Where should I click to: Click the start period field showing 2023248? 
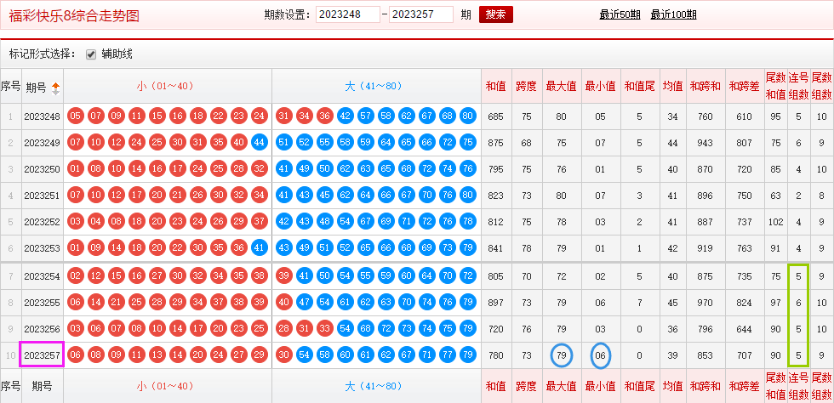point(347,14)
